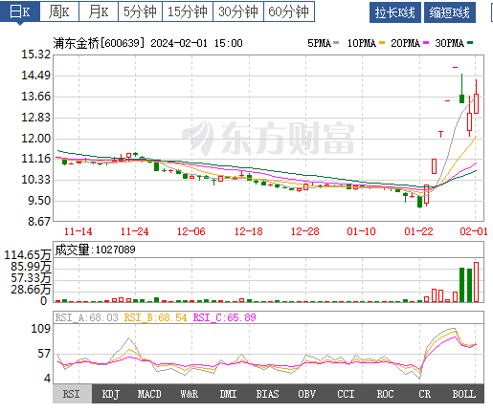Click the 28.66万 volume axis label

(31, 290)
